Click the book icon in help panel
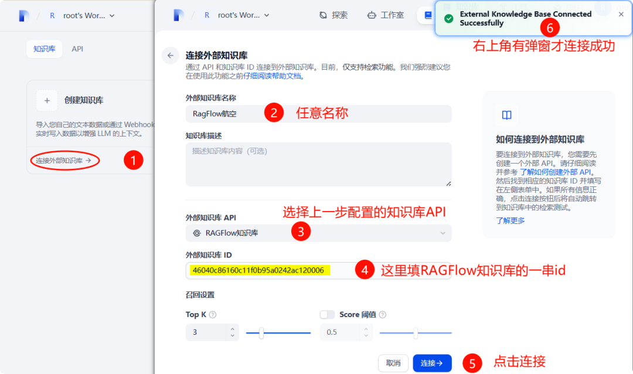This screenshot has height=374, width=633. coord(506,115)
